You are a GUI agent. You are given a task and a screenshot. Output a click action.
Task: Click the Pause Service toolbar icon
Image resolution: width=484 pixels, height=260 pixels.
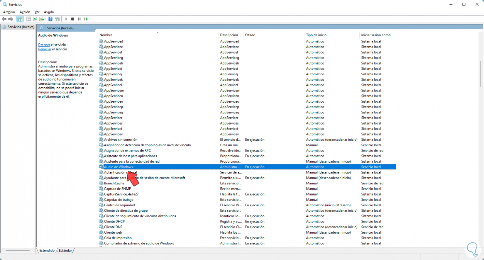(79, 19)
